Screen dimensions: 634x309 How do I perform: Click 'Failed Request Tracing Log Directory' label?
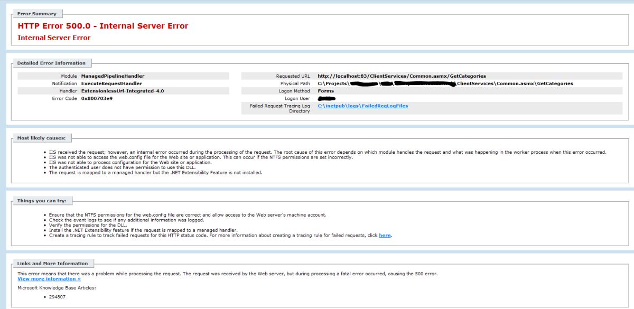(x=279, y=108)
